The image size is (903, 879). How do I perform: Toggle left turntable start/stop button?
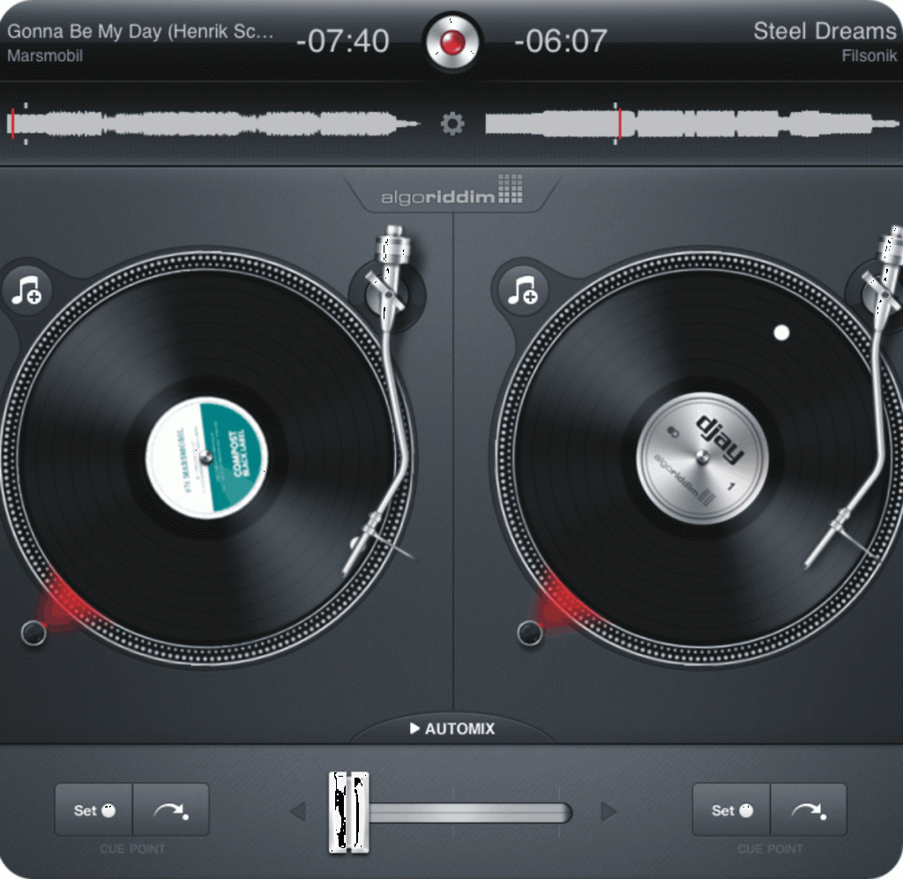pos(34,631)
